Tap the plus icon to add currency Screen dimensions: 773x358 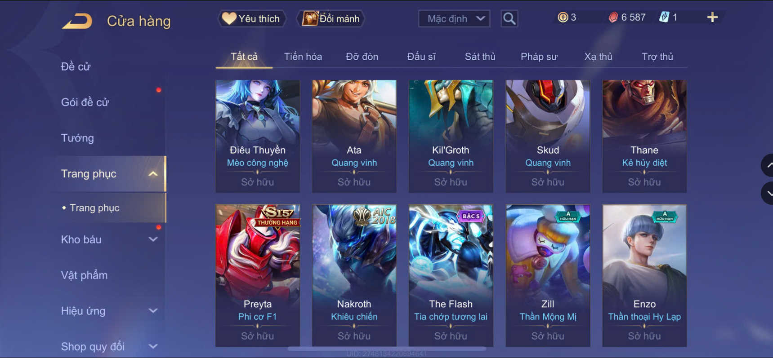click(x=712, y=18)
